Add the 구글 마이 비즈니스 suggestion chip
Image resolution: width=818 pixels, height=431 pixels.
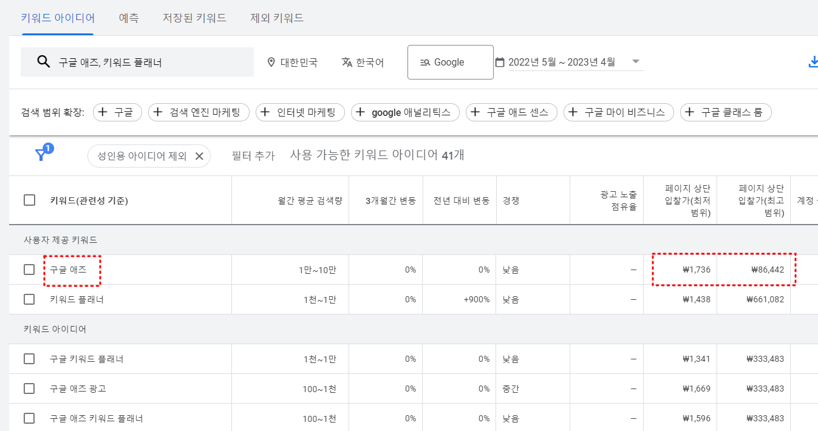(619, 112)
